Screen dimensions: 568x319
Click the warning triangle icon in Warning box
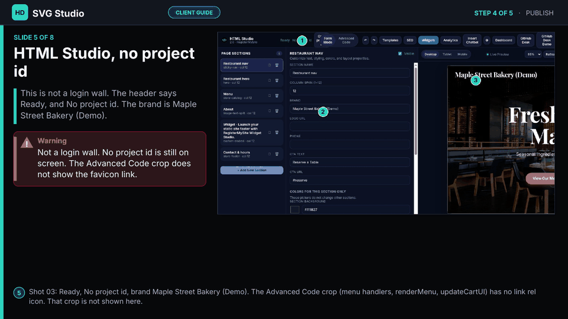pos(27,142)
